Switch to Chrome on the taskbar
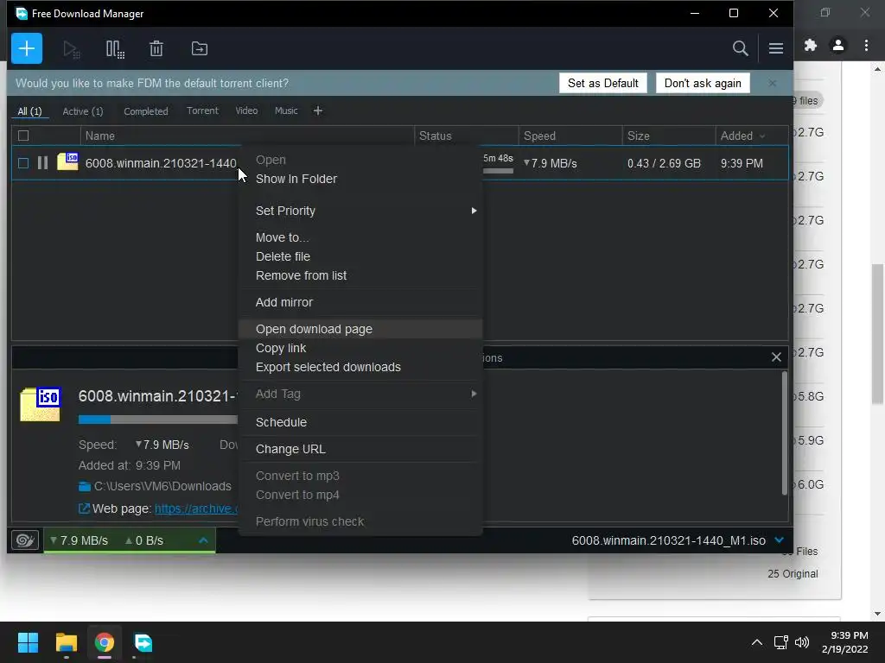885x663 pixels. click(x=104, y=642)
